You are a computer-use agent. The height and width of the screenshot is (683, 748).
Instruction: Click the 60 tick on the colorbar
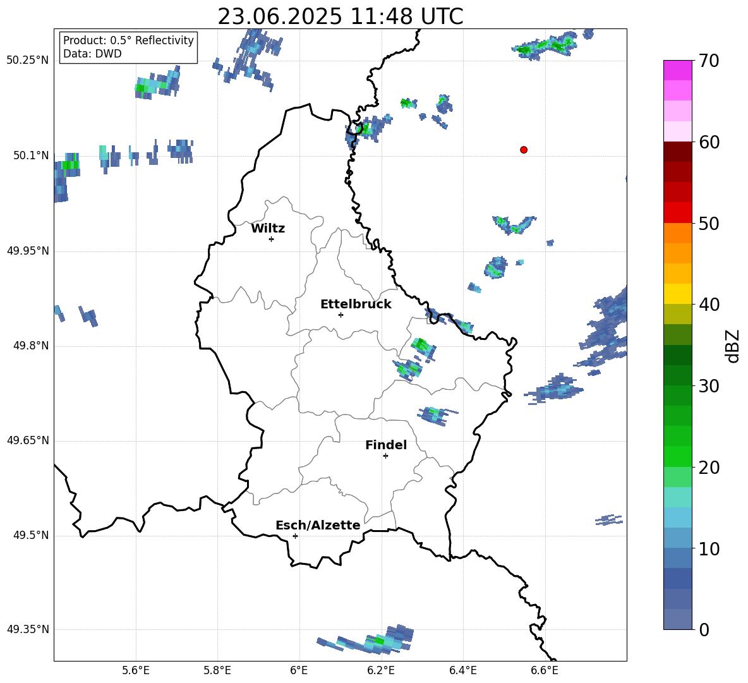pyautogui.click(x=709, y=142)
